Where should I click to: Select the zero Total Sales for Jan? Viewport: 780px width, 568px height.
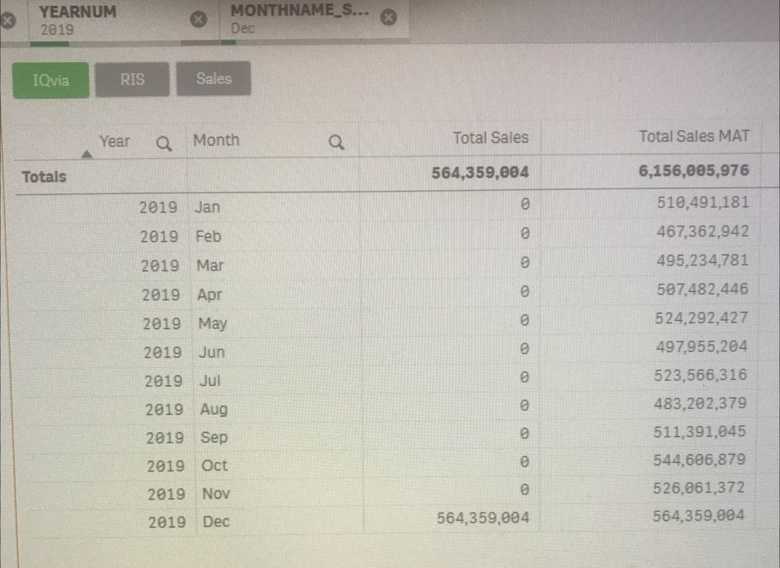(x=525, y=205)
